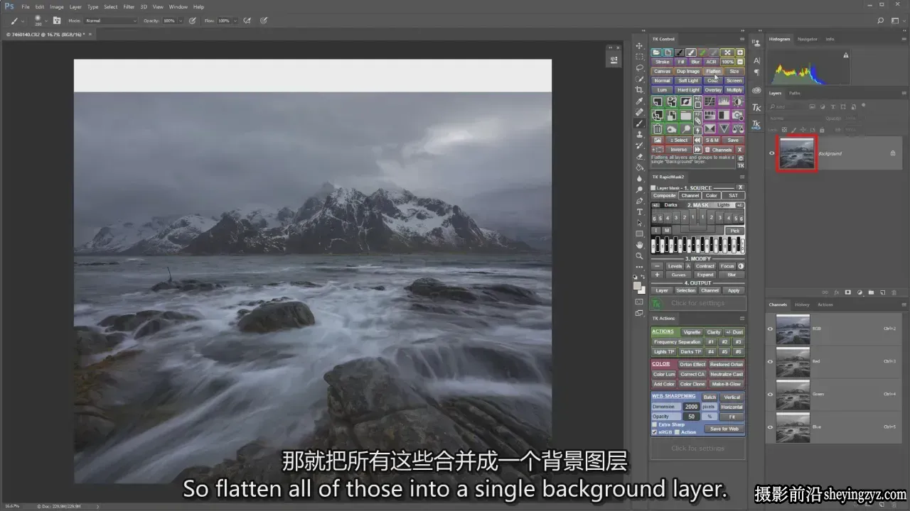Click the histogram cache warning triangle
910x511 pixels.
point(845,55)
